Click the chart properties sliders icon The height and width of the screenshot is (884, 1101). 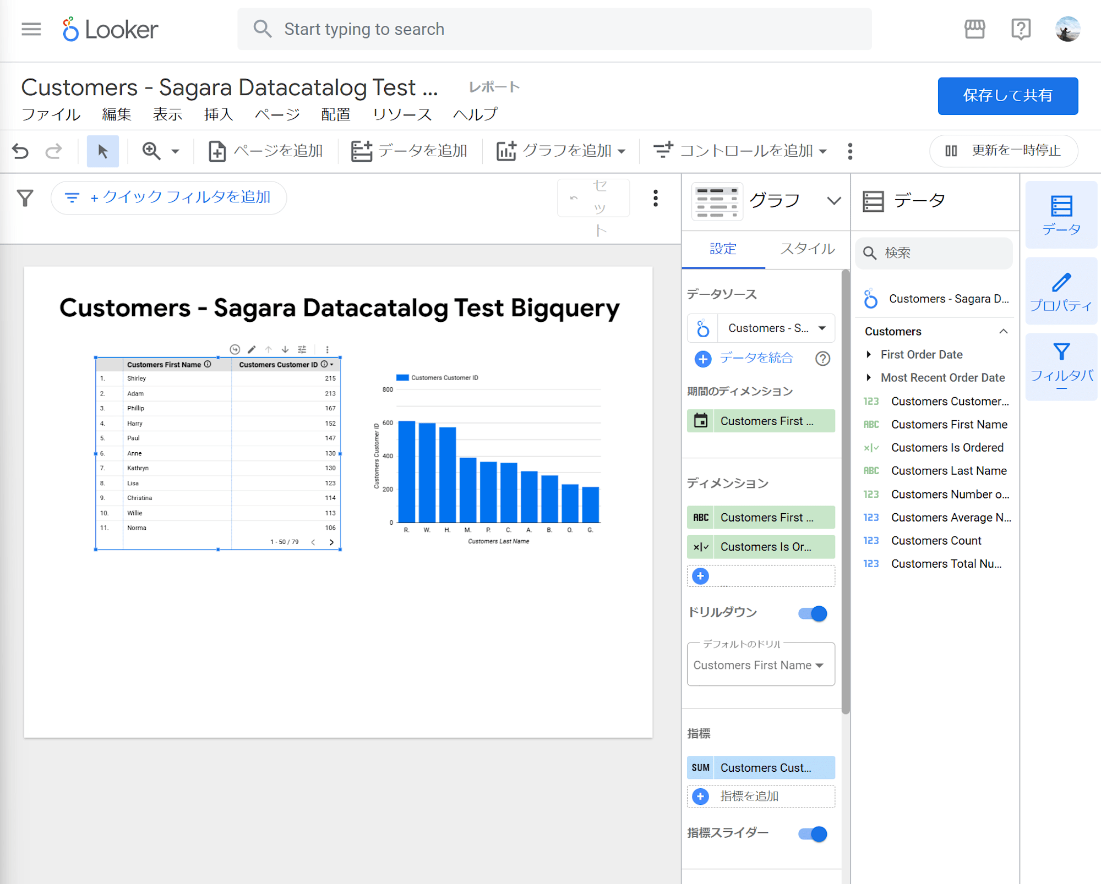pyautogui.click(x=302, y=349)
